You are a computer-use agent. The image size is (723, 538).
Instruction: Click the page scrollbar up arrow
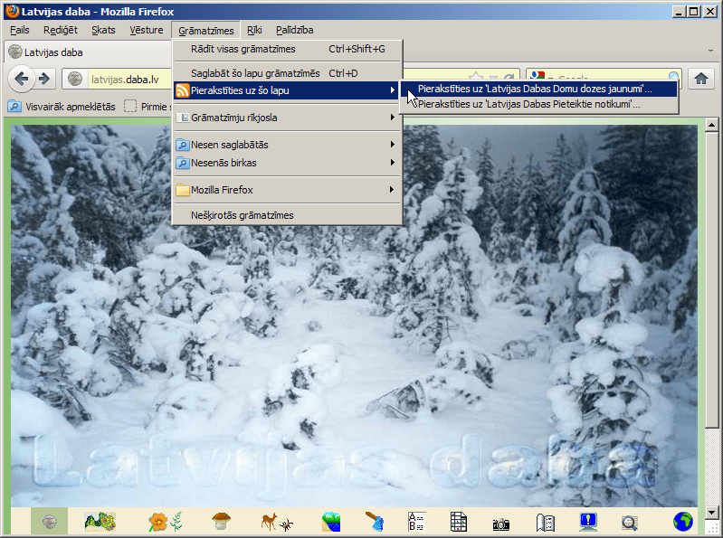coord(711,126)
